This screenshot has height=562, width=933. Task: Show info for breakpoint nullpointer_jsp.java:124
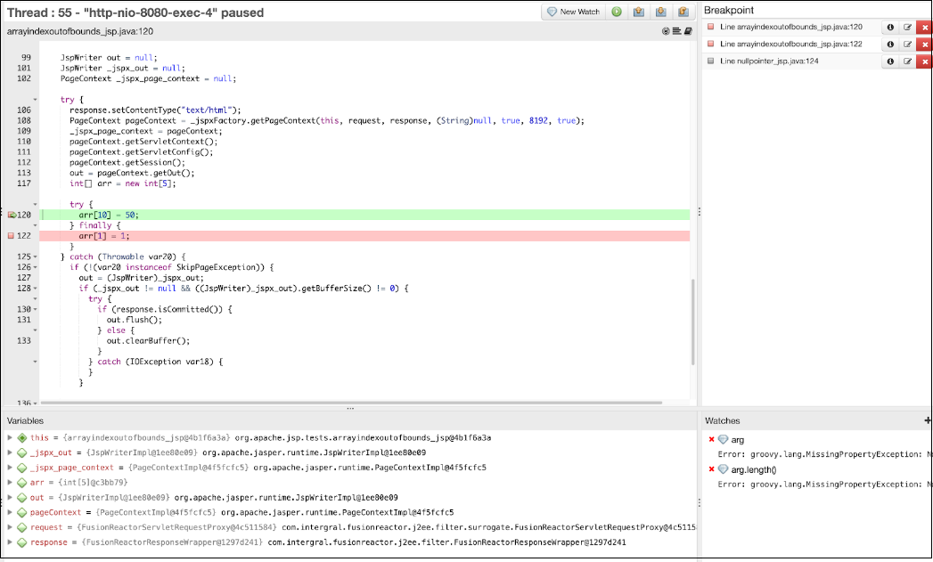[x=890, y=61]
